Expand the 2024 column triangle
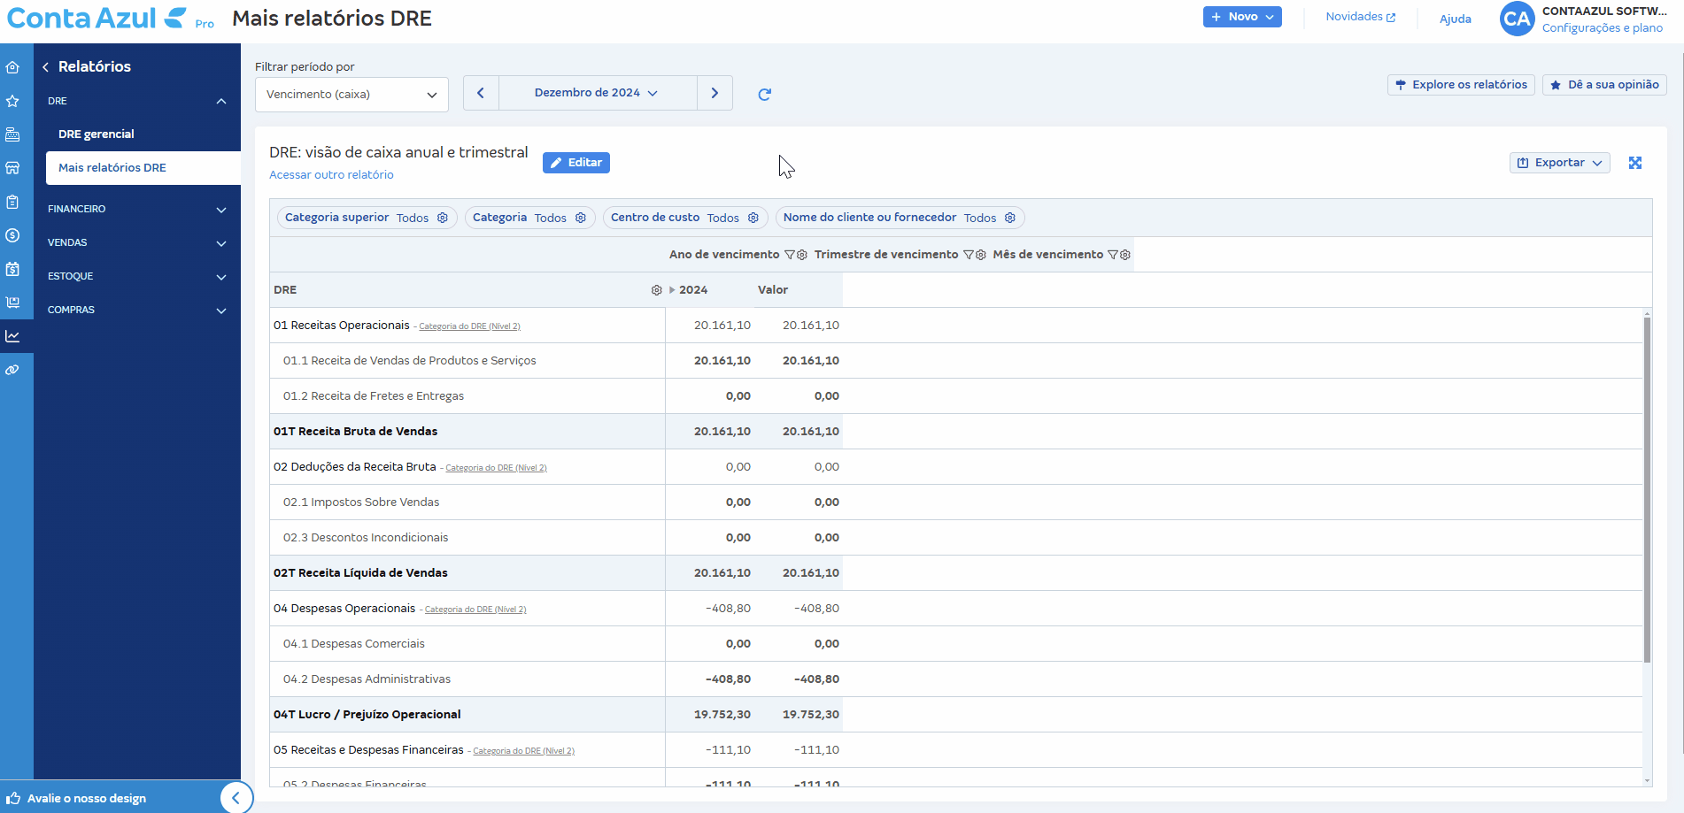 click(x=672, y=290)
